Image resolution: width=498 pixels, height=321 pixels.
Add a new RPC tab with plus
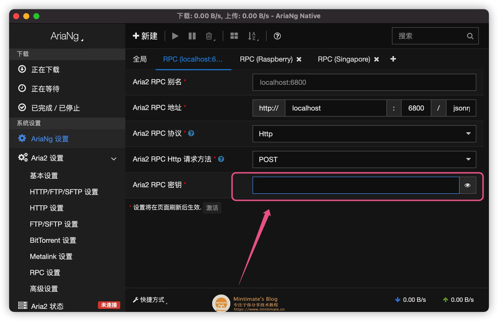pyautogui.click(x=393, y=59)
